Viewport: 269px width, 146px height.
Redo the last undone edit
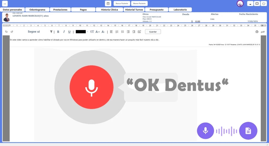[12, 32]
